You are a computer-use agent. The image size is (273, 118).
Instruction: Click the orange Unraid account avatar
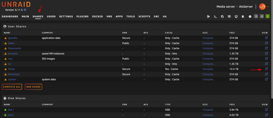(262, 7)
